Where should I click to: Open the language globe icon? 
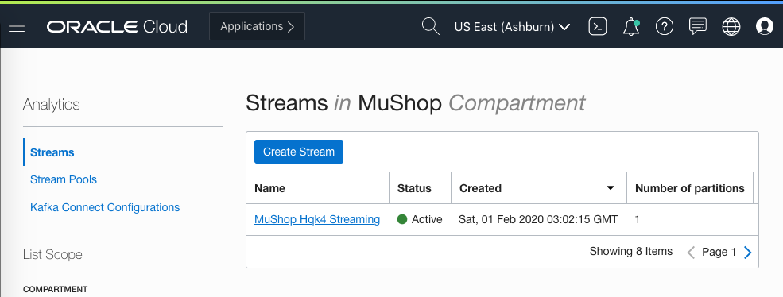pyautogui.click(x=731, y=26)
